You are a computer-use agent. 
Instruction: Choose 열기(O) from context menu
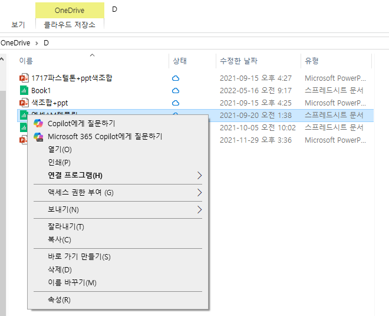[x=118, y=149]
